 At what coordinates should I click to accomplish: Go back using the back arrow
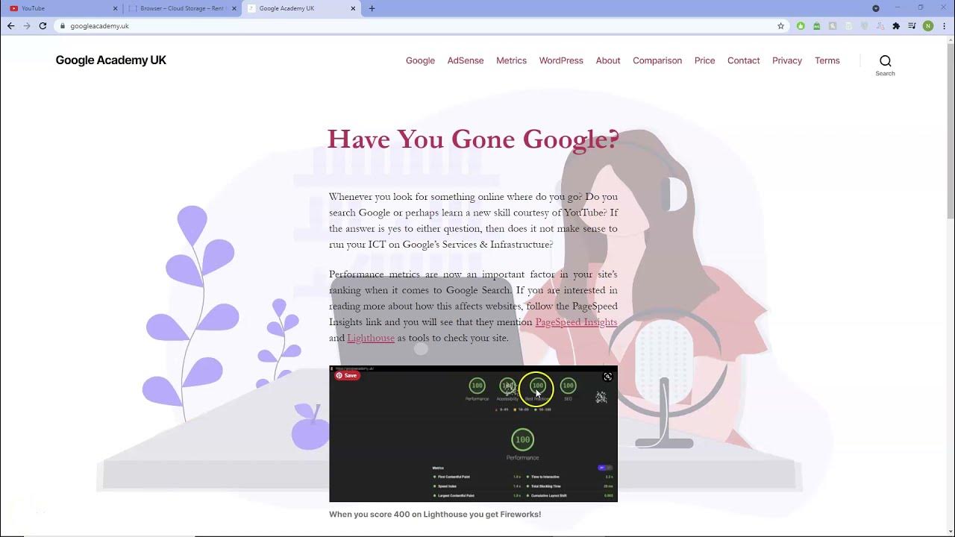10,25
